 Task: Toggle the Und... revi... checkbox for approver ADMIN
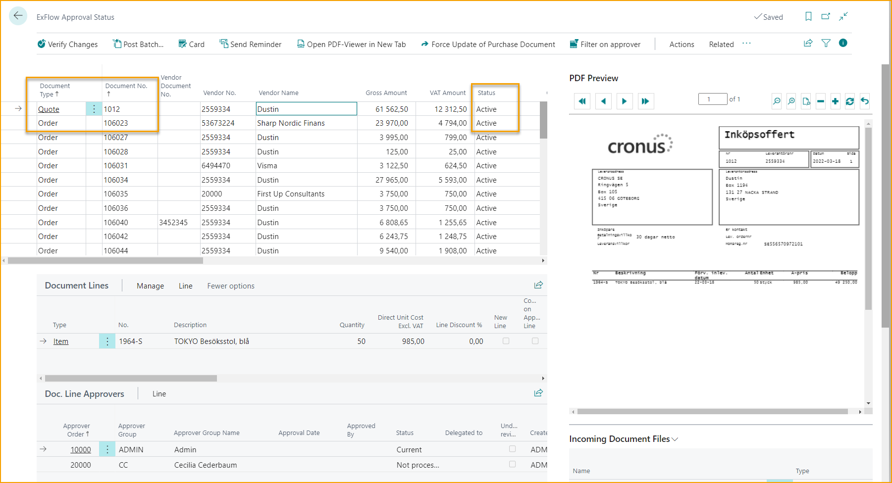pos(512,449)
